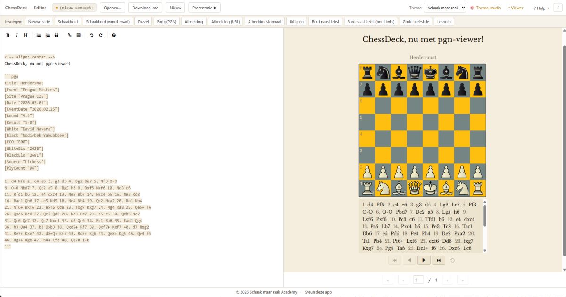Insert a Grote titel-slide

416,22
